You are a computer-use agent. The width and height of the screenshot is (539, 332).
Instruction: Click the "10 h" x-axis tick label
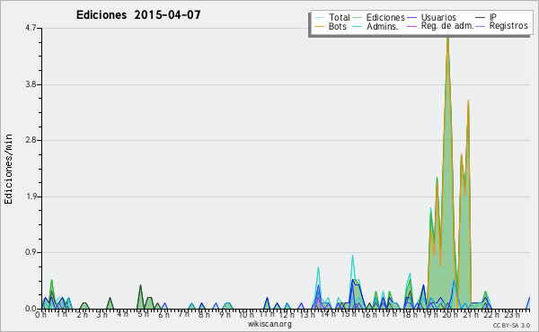(246, 314)
